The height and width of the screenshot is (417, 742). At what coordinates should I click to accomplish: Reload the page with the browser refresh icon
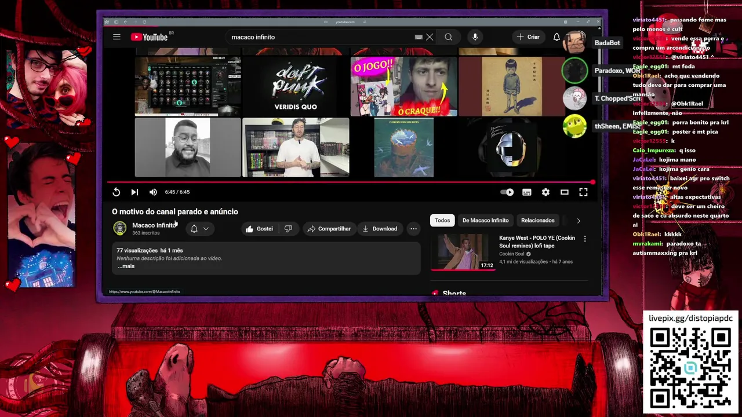[x=144, y=22]
